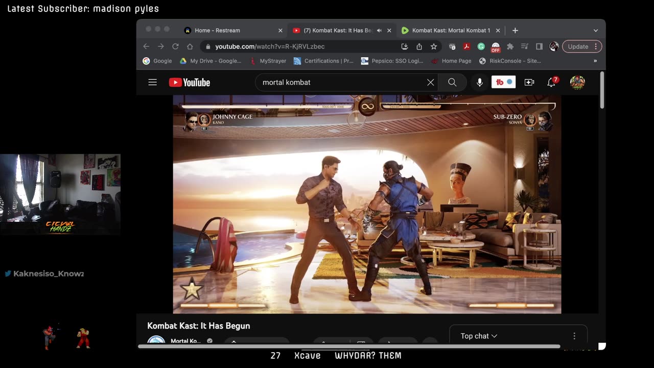Click the Kombat Kast video player
Image resolution: width=654 pixels, height=368 pixels.
point(367,204)
